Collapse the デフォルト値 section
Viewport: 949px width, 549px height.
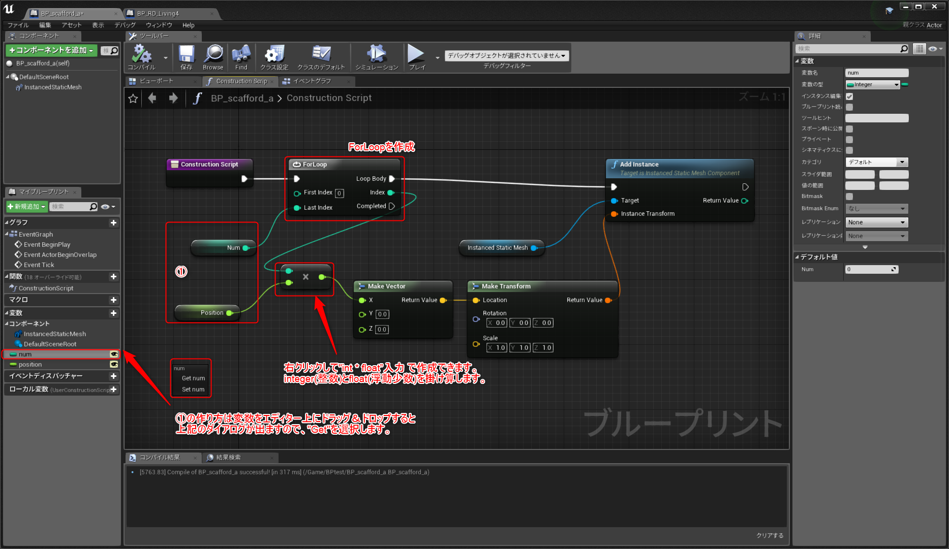(797, 257)
